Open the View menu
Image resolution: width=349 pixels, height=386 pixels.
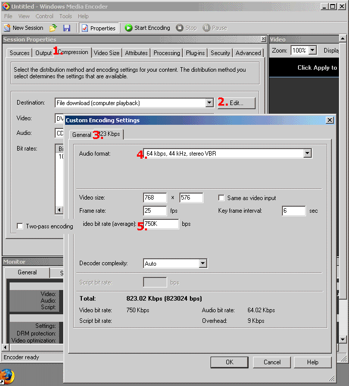tap(24, 16)
